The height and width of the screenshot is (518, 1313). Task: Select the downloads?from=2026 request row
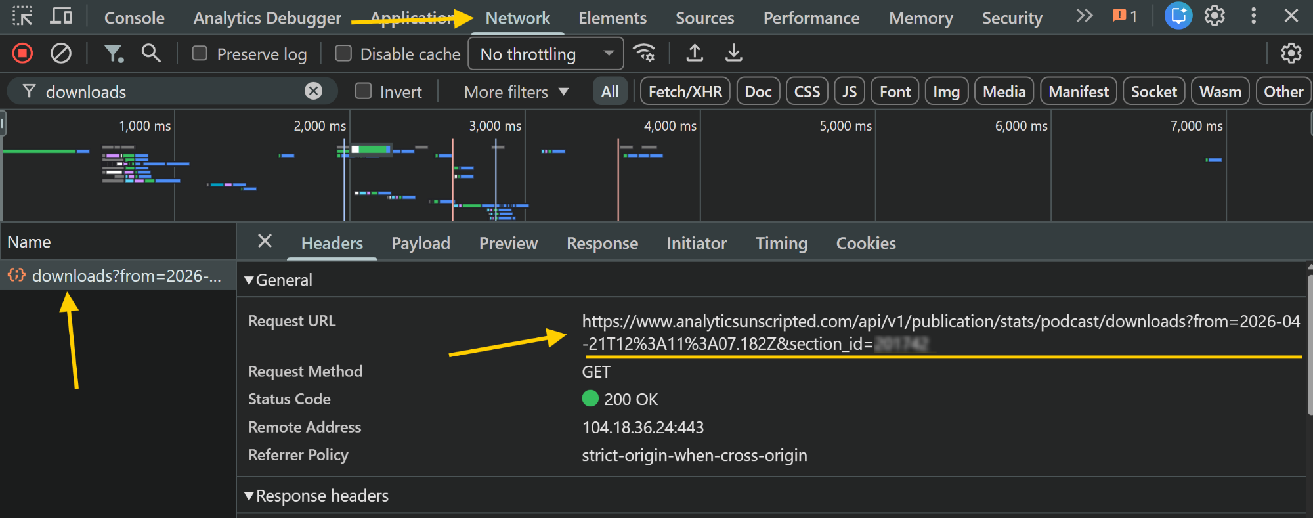[118, 276]
